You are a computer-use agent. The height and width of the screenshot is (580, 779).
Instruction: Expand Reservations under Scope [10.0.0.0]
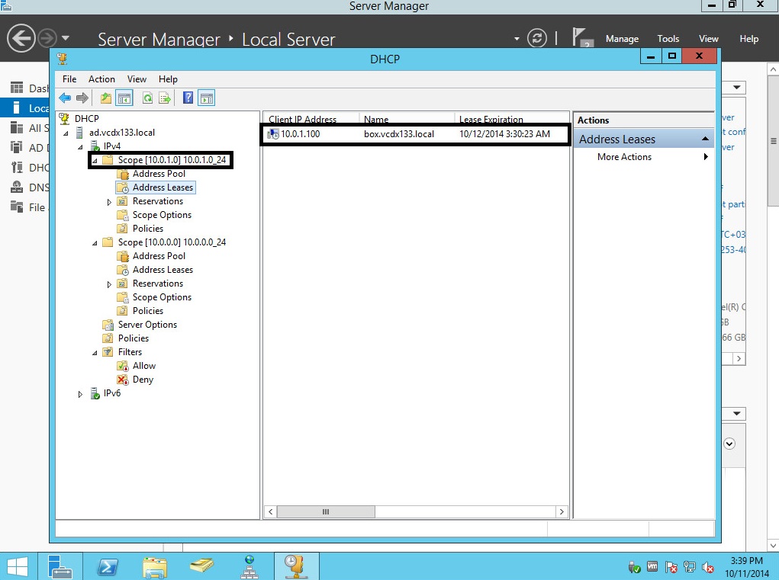[109, 284]
